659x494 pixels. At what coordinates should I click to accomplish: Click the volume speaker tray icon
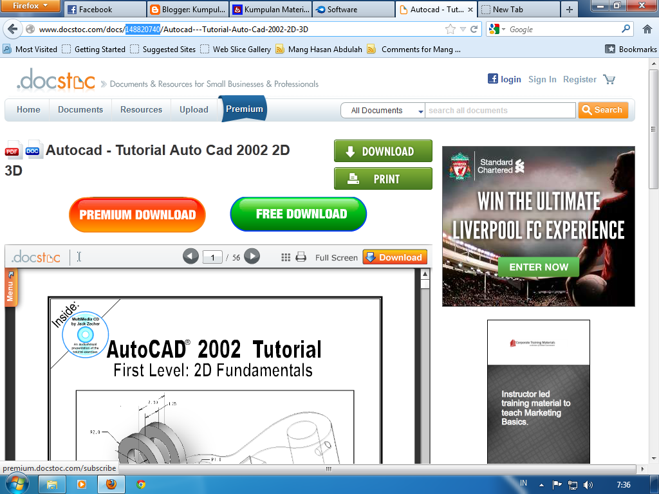coord(588,485)
